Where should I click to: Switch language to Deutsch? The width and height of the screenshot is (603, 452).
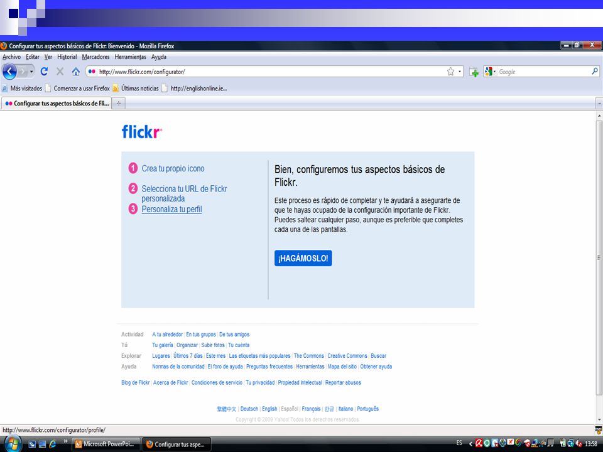pyautogui.click(x=249, y=409)
